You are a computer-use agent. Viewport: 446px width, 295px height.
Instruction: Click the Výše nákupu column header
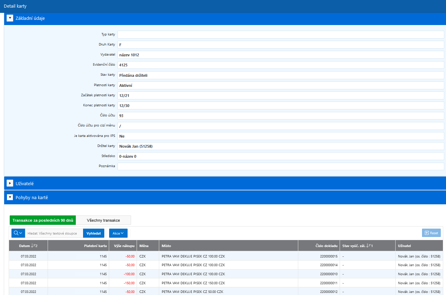pyautogui.click(x=123, y=246)
